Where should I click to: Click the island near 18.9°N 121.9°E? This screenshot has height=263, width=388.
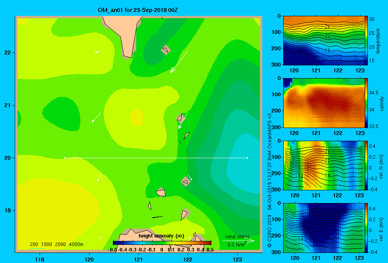[x=185, y=214]
